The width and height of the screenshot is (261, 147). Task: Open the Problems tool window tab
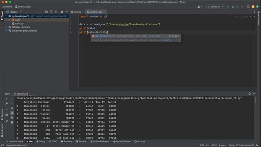tap(66, 142)
